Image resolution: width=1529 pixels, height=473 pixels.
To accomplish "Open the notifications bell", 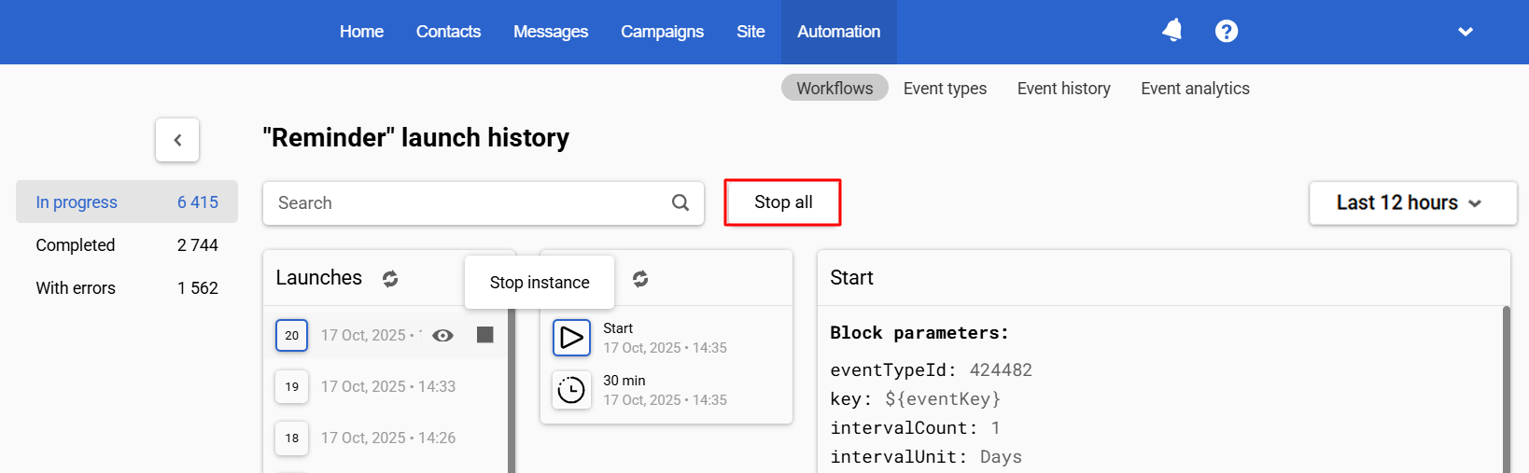I will tap(1172, 31).
